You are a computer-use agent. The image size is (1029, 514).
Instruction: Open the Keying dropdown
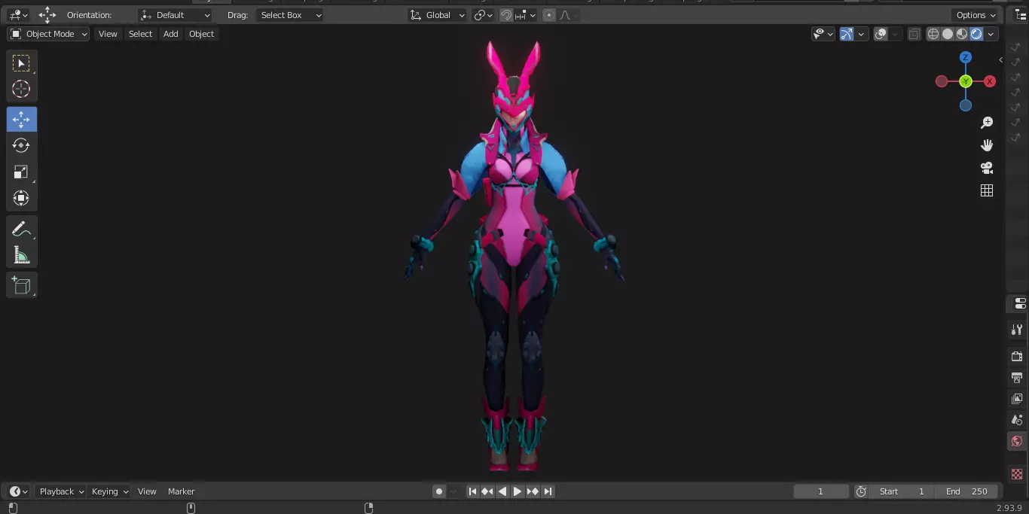110,491
